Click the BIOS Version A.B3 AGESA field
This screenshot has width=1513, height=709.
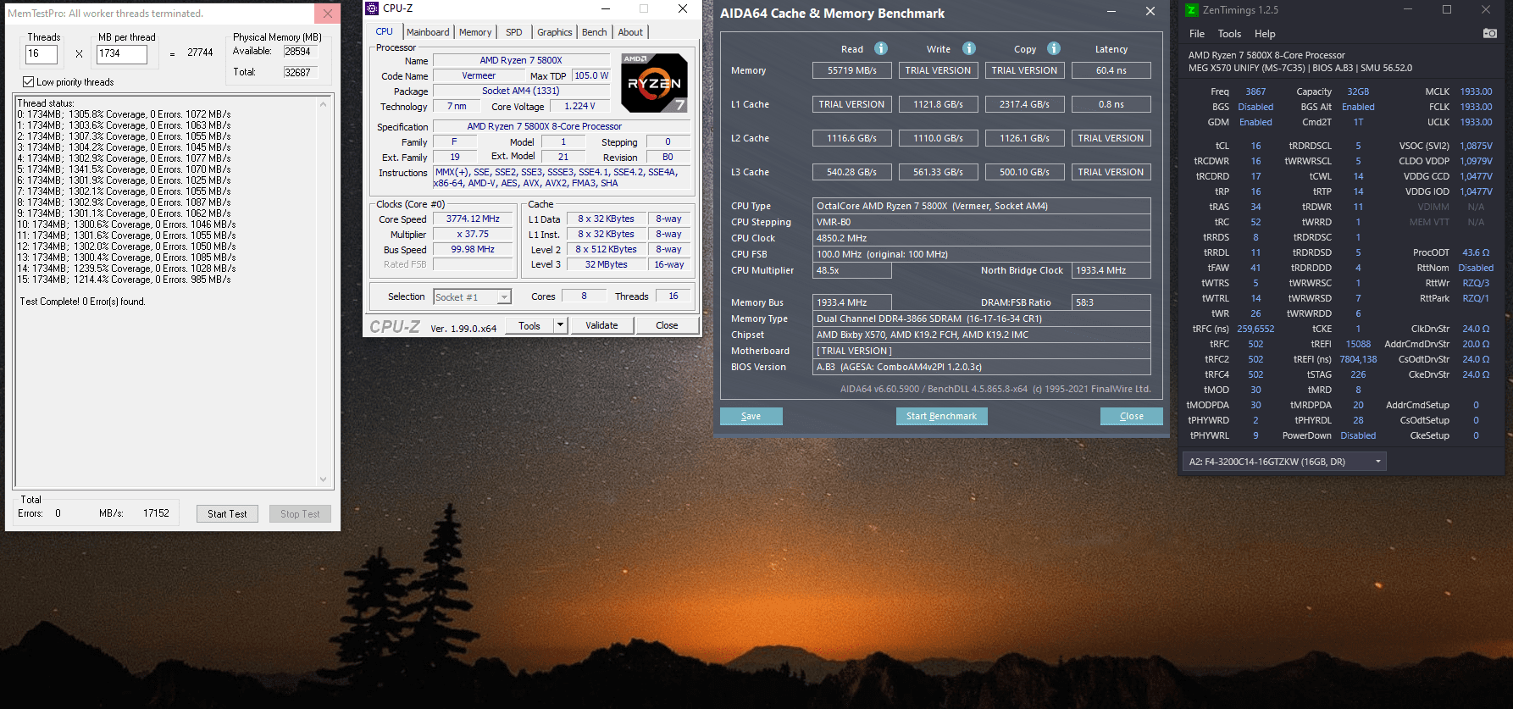982,367
